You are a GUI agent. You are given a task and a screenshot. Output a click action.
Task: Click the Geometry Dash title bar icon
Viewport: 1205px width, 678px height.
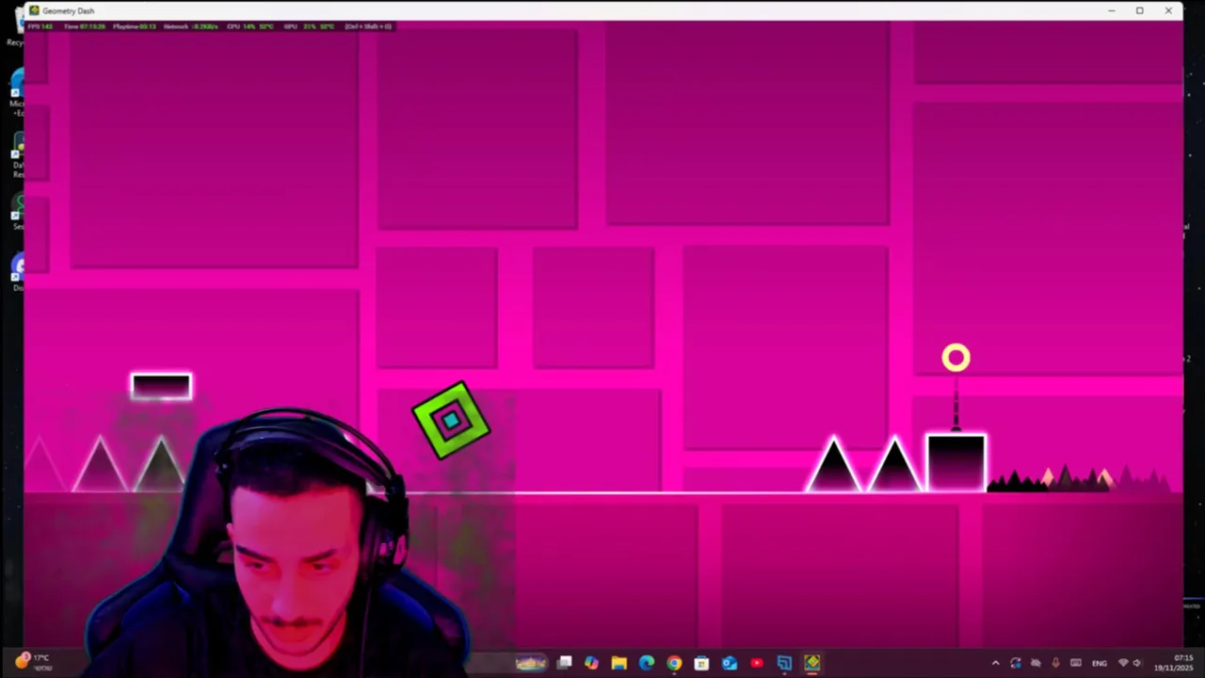pos(35,10)
